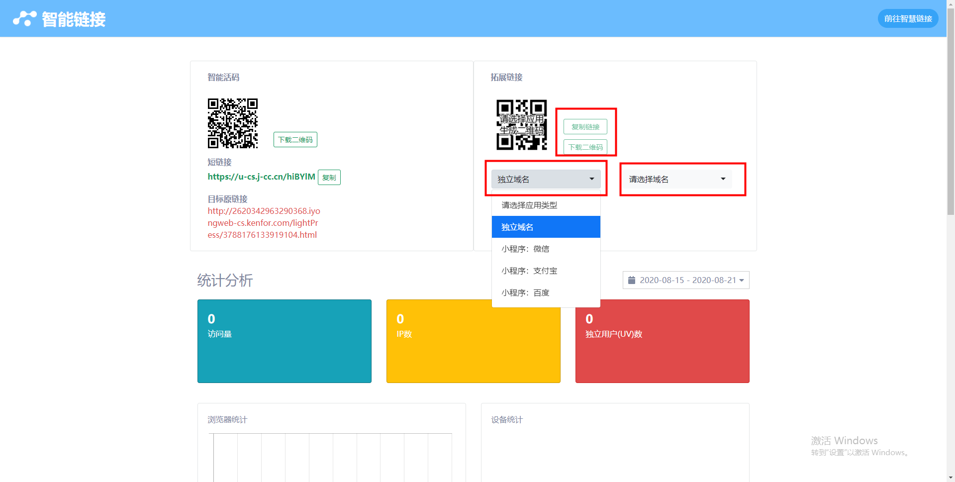
Task: Expand the 请选择域名 dropdown
Action: pos(677,179)
